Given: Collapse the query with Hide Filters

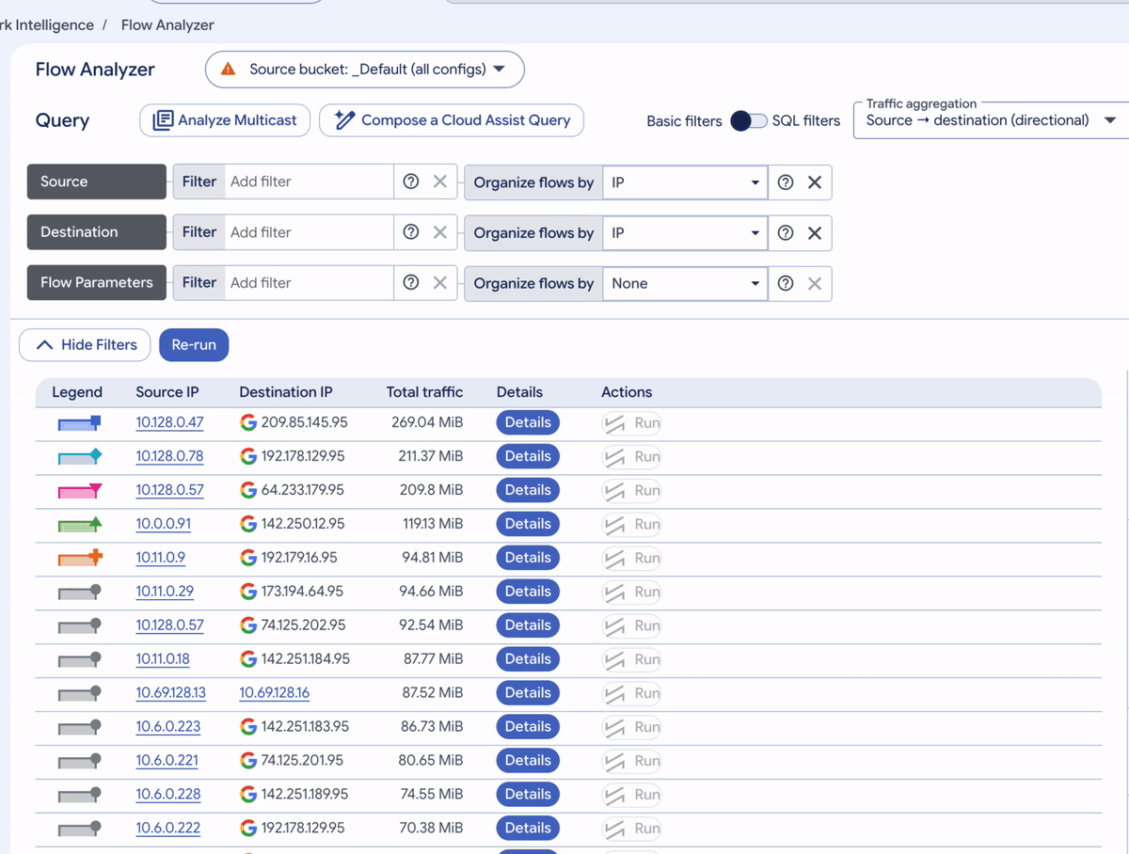Looking at the screenshot, I should pos(85,345).
